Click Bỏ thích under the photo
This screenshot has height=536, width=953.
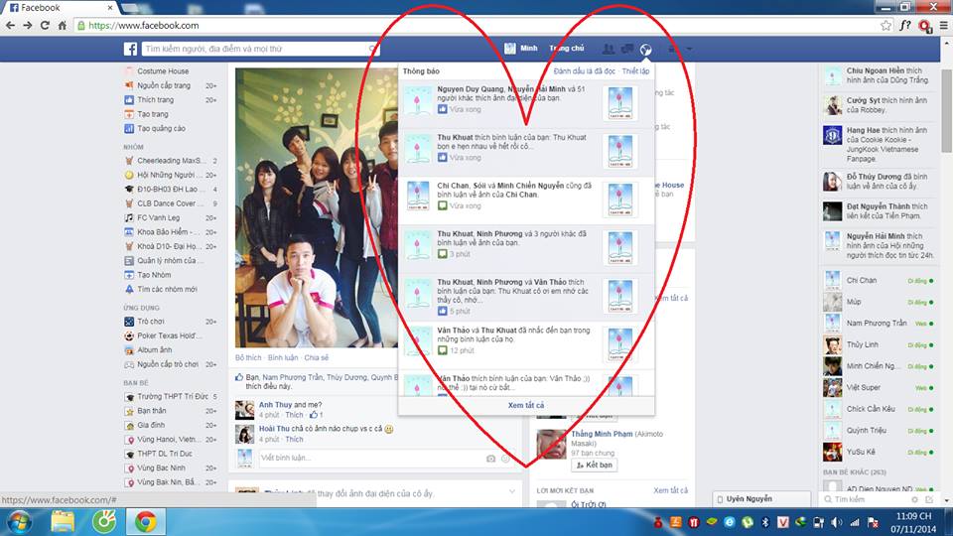click(x=248, y=358)
